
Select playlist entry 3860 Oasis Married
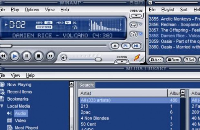(174, 47)
